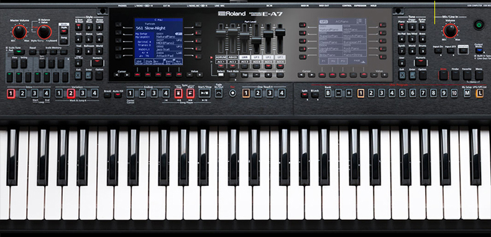Toggle Numeric in the Tone section
491x237 pixels.
coord(421,62)
